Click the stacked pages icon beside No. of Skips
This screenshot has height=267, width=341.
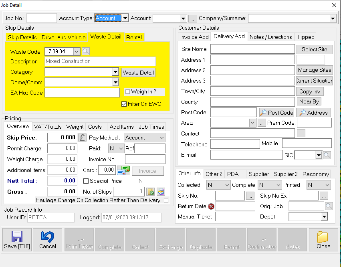(x=161, y=192)
